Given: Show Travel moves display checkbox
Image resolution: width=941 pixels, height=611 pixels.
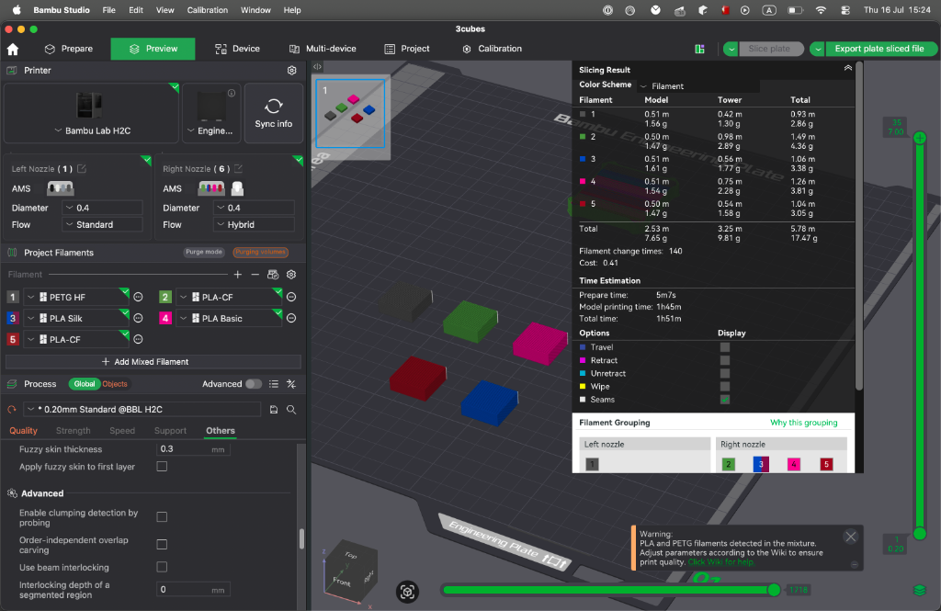Looking at the screenshot, I should tap(725, 347).
